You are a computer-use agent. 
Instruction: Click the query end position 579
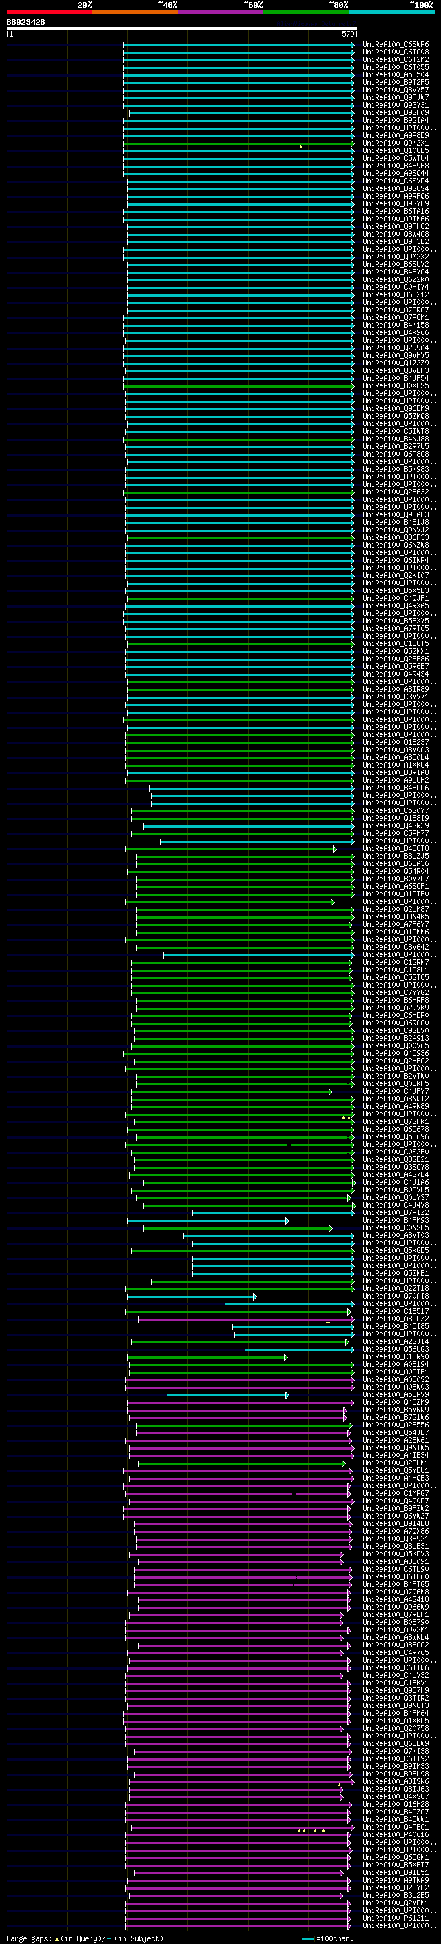348,34
